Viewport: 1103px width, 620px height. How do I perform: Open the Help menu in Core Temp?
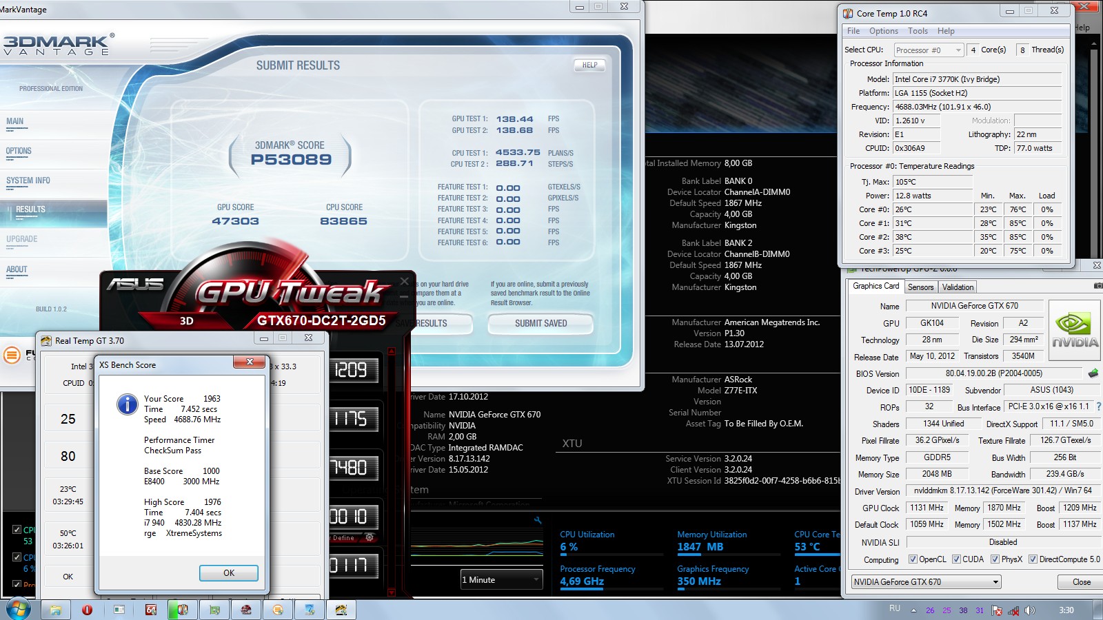(946, 31)
